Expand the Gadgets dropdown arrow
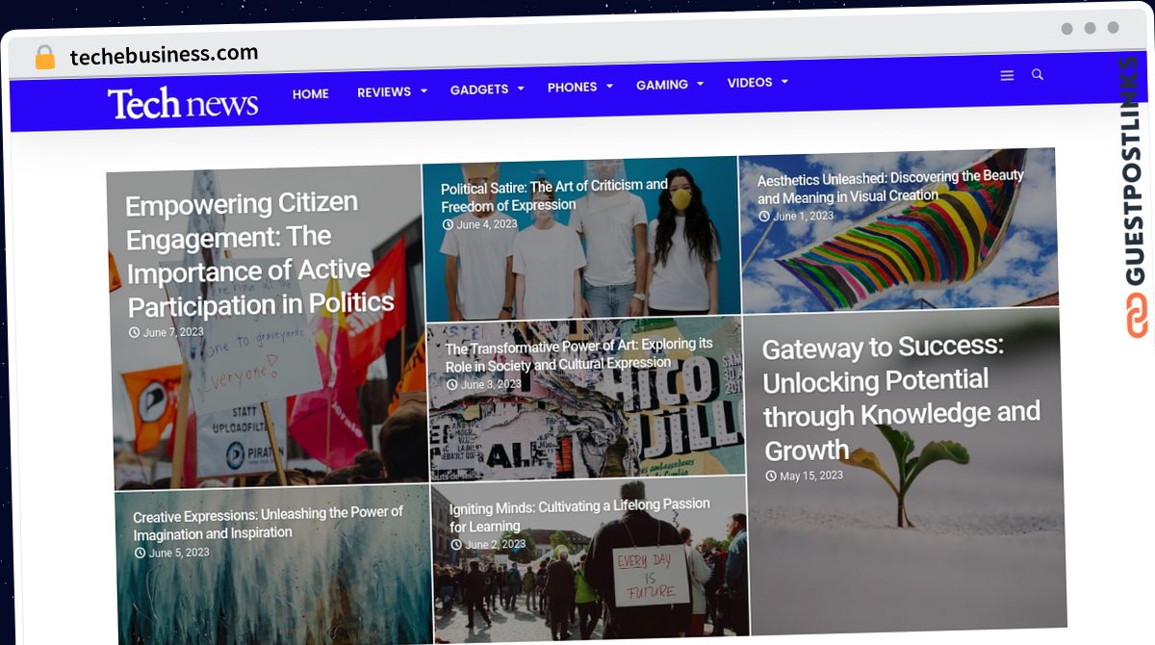The height and width of the screenshot is (645, 1155). click(521, 89)
